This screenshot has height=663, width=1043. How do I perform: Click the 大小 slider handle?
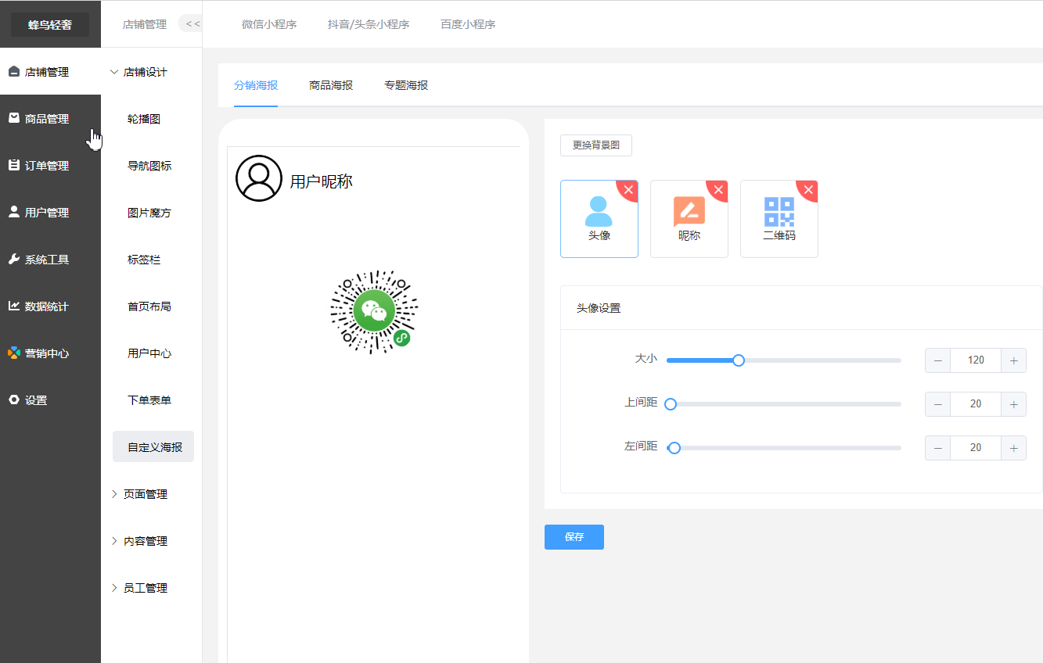738,360
